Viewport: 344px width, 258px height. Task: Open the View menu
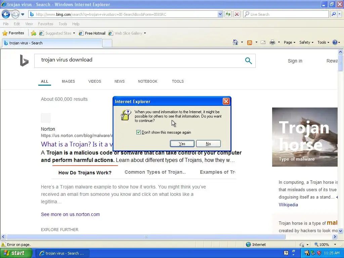29,24
